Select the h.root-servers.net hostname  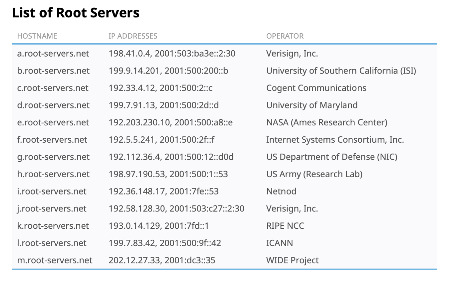click(53, 174)
